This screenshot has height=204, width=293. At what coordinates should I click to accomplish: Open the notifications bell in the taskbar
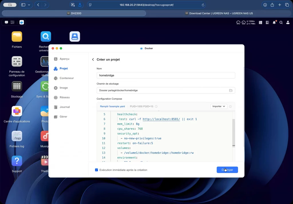[274, 22]
